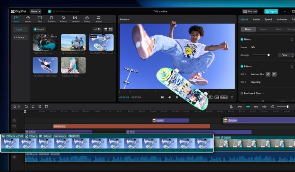Click the Adapt button in Monitor
This screenshot has width=295, height=172.
pyautogui.click(x=224, y=97)
